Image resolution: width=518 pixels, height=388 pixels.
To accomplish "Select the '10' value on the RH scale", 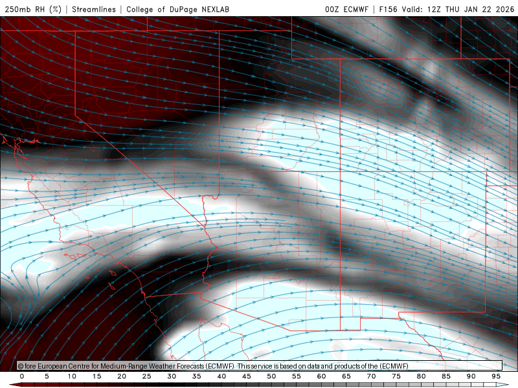I will 72,376.
